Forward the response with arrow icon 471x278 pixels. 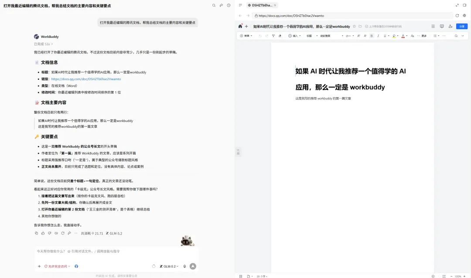pyautogui.click(x=69, y=233)
